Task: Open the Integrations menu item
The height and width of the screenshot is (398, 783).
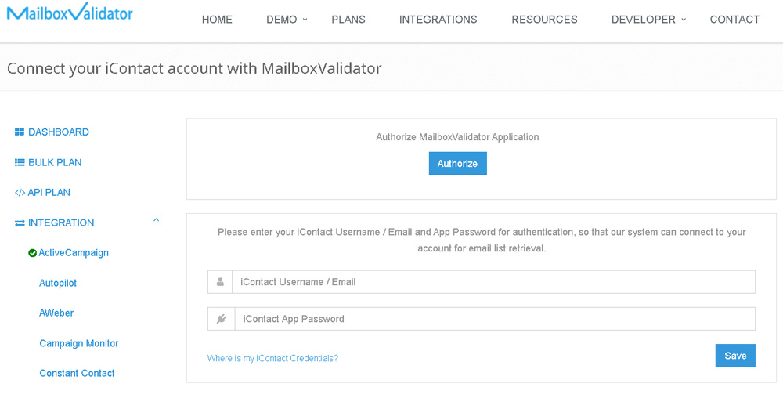Action: tap(438, 20)
